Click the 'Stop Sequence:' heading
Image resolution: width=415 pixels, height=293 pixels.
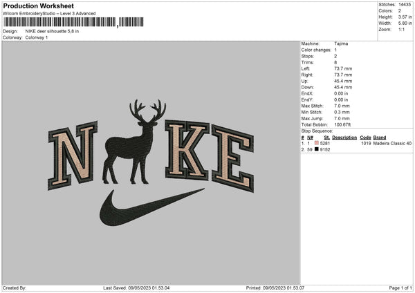point(317,131)
